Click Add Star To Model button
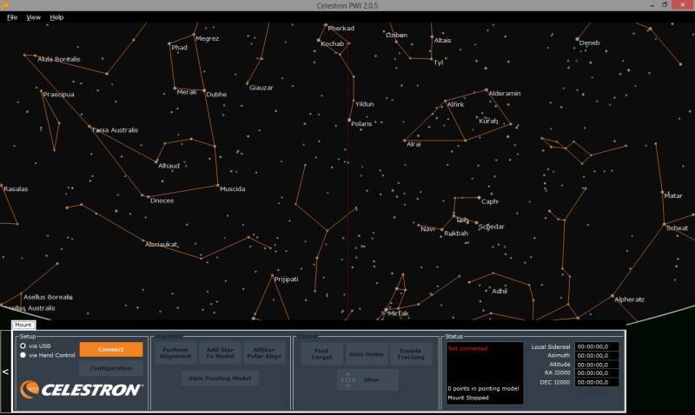 pos(221,353)
